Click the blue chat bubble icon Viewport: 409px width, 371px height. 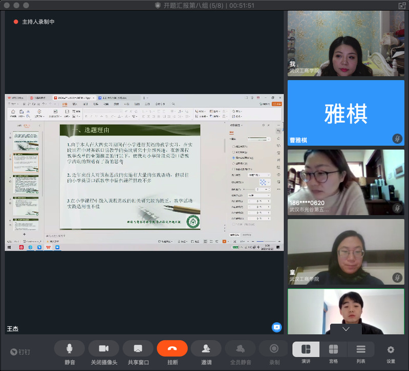pyautogui.click(x=276, y=326)
